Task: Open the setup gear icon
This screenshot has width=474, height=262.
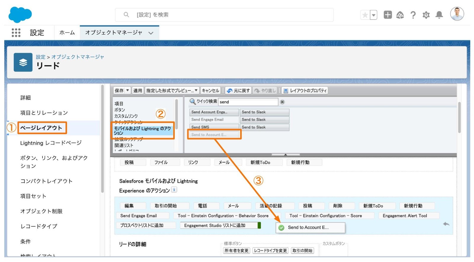Action: click(426, 15)
